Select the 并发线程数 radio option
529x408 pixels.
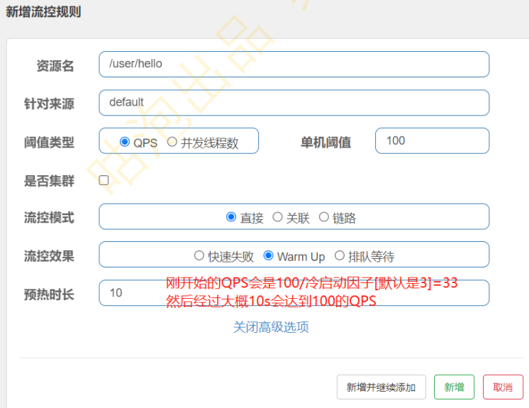(172, 142)
